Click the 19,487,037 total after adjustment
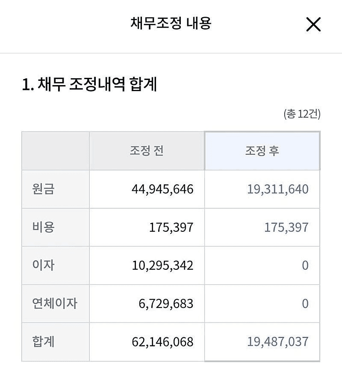This screenshot has height=384, width=342. (x=277, y=342)
